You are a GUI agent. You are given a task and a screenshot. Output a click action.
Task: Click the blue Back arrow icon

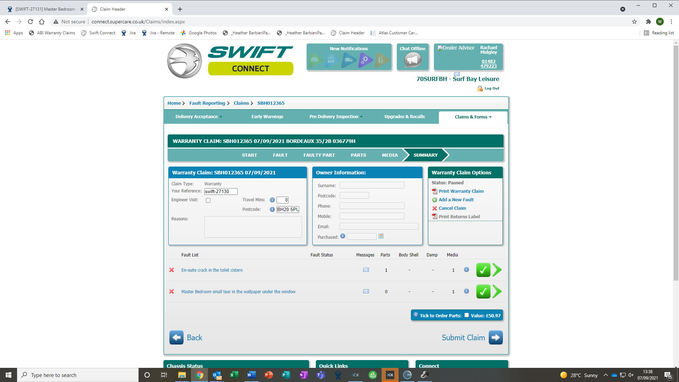click(x=176, y=337)
